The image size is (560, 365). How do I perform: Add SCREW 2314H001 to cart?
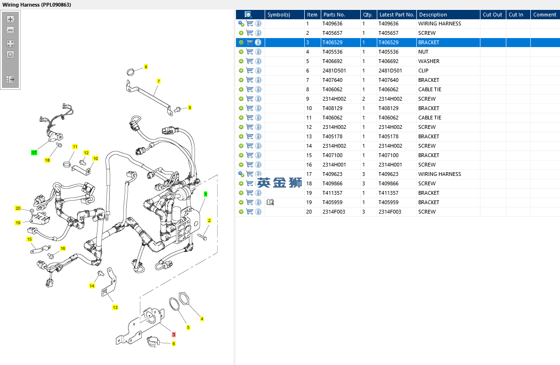point(250,165)
